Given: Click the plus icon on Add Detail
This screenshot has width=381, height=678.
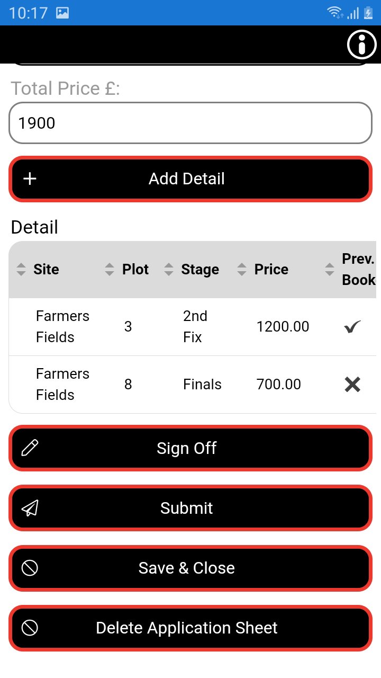Looking at the screenshot, I should 30,179.
